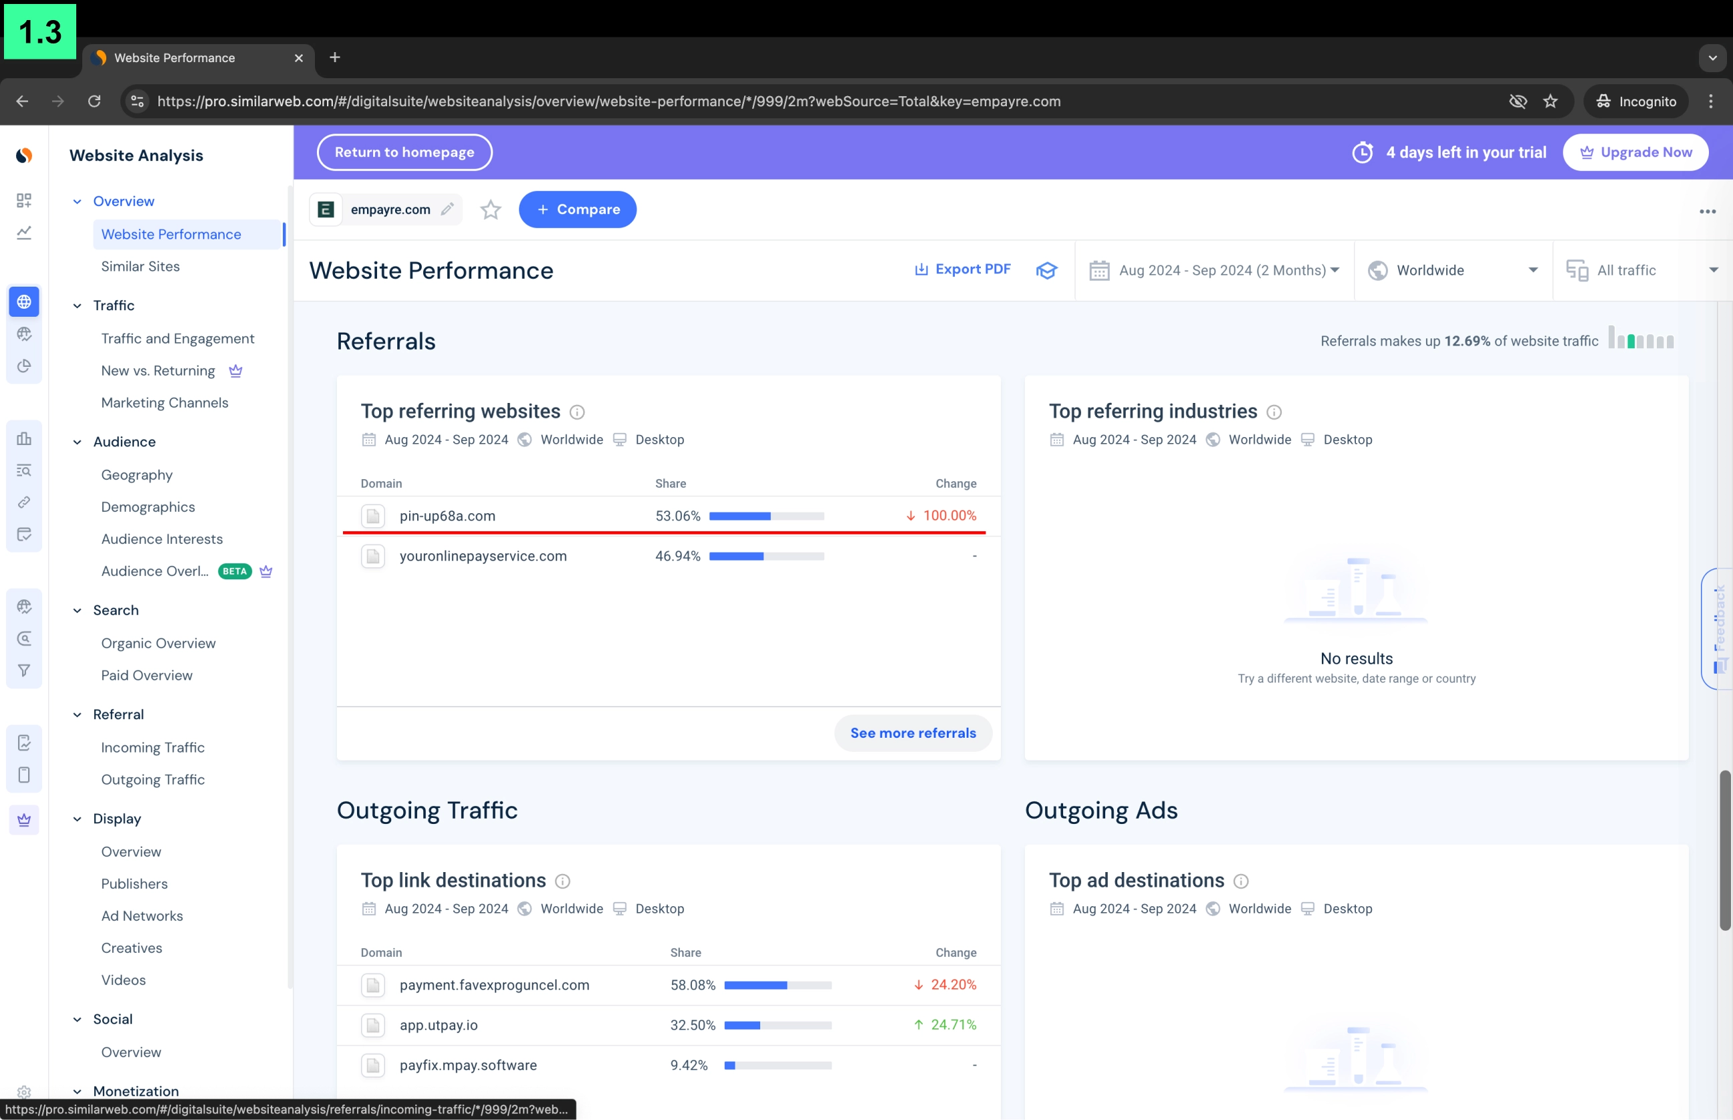Click the graduation cap learning icon
The width and height of the screenshot is (1733, 1120).
pyautogui.click(x=1046, y=271)
